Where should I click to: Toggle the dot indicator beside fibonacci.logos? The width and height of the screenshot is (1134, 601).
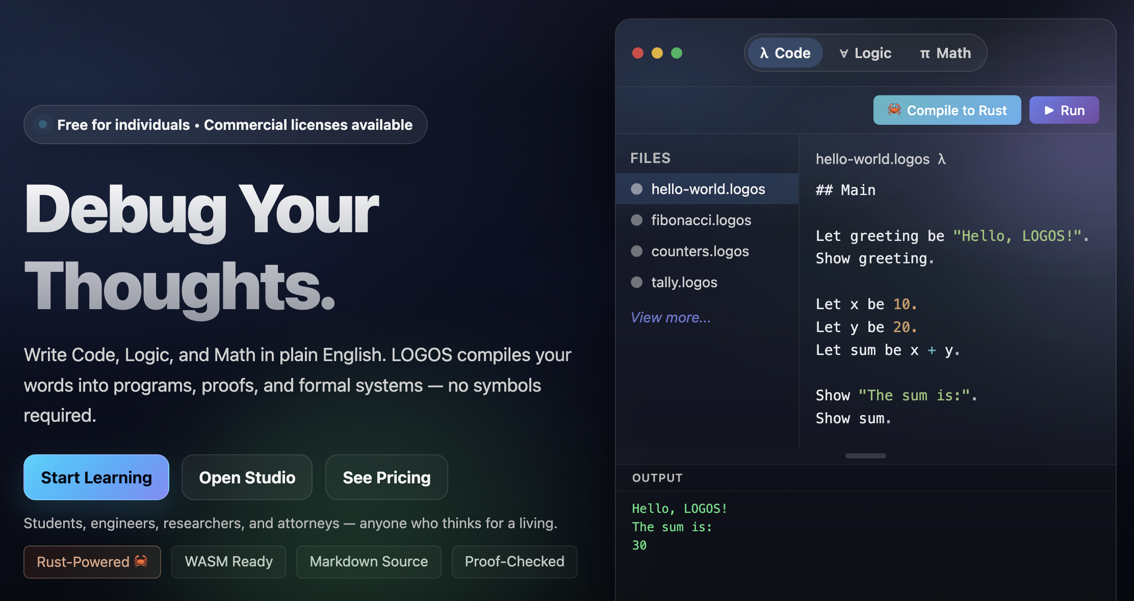click(x=636, y=220)
